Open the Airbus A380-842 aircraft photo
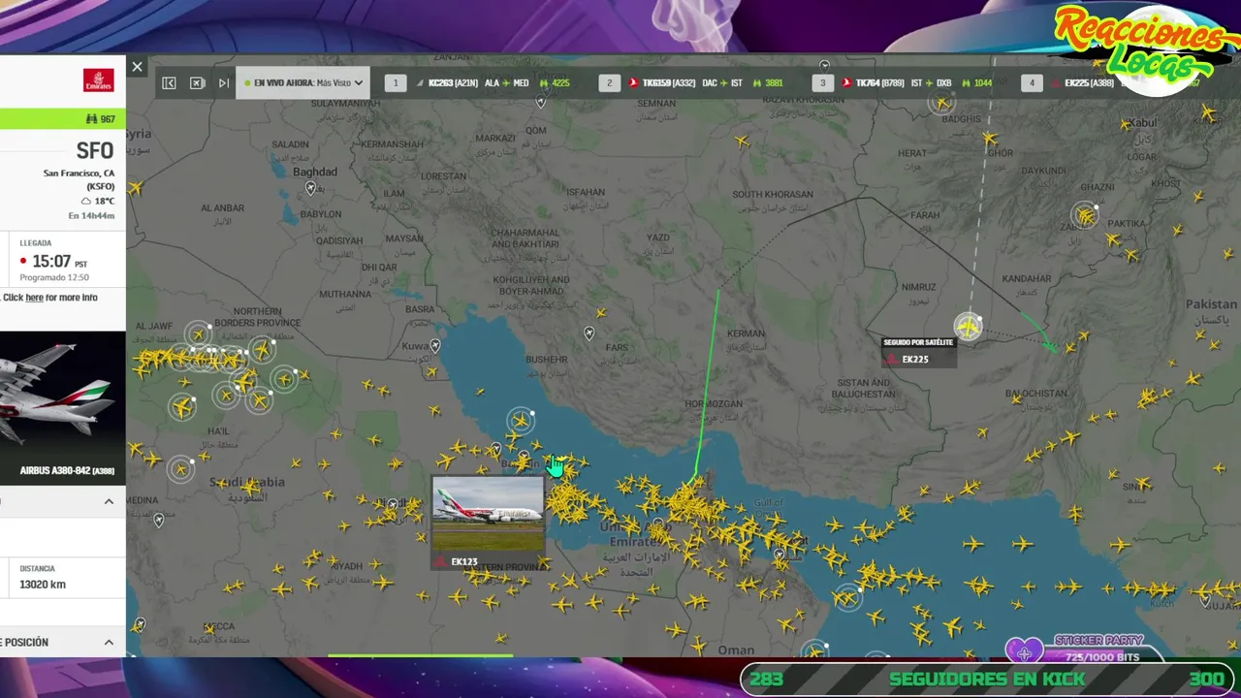1241x698 pixels. point(63,407)
